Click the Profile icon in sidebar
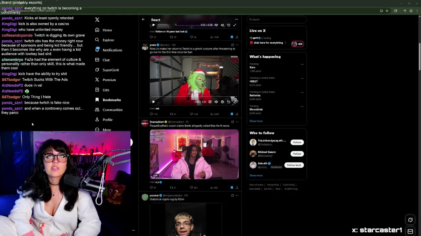 tap(97, 120)
